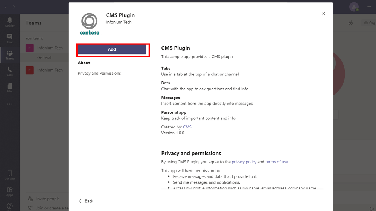Click the back navigation arrow in title bar
The height and width of the screenshot is (211, 376).
click(6, 7)
